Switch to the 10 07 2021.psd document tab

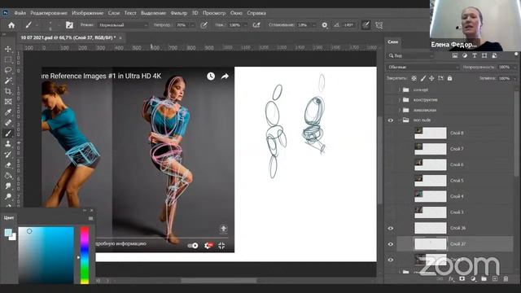tap(68, 38)
